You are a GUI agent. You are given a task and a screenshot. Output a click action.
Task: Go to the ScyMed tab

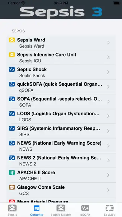tap(110, 210)
